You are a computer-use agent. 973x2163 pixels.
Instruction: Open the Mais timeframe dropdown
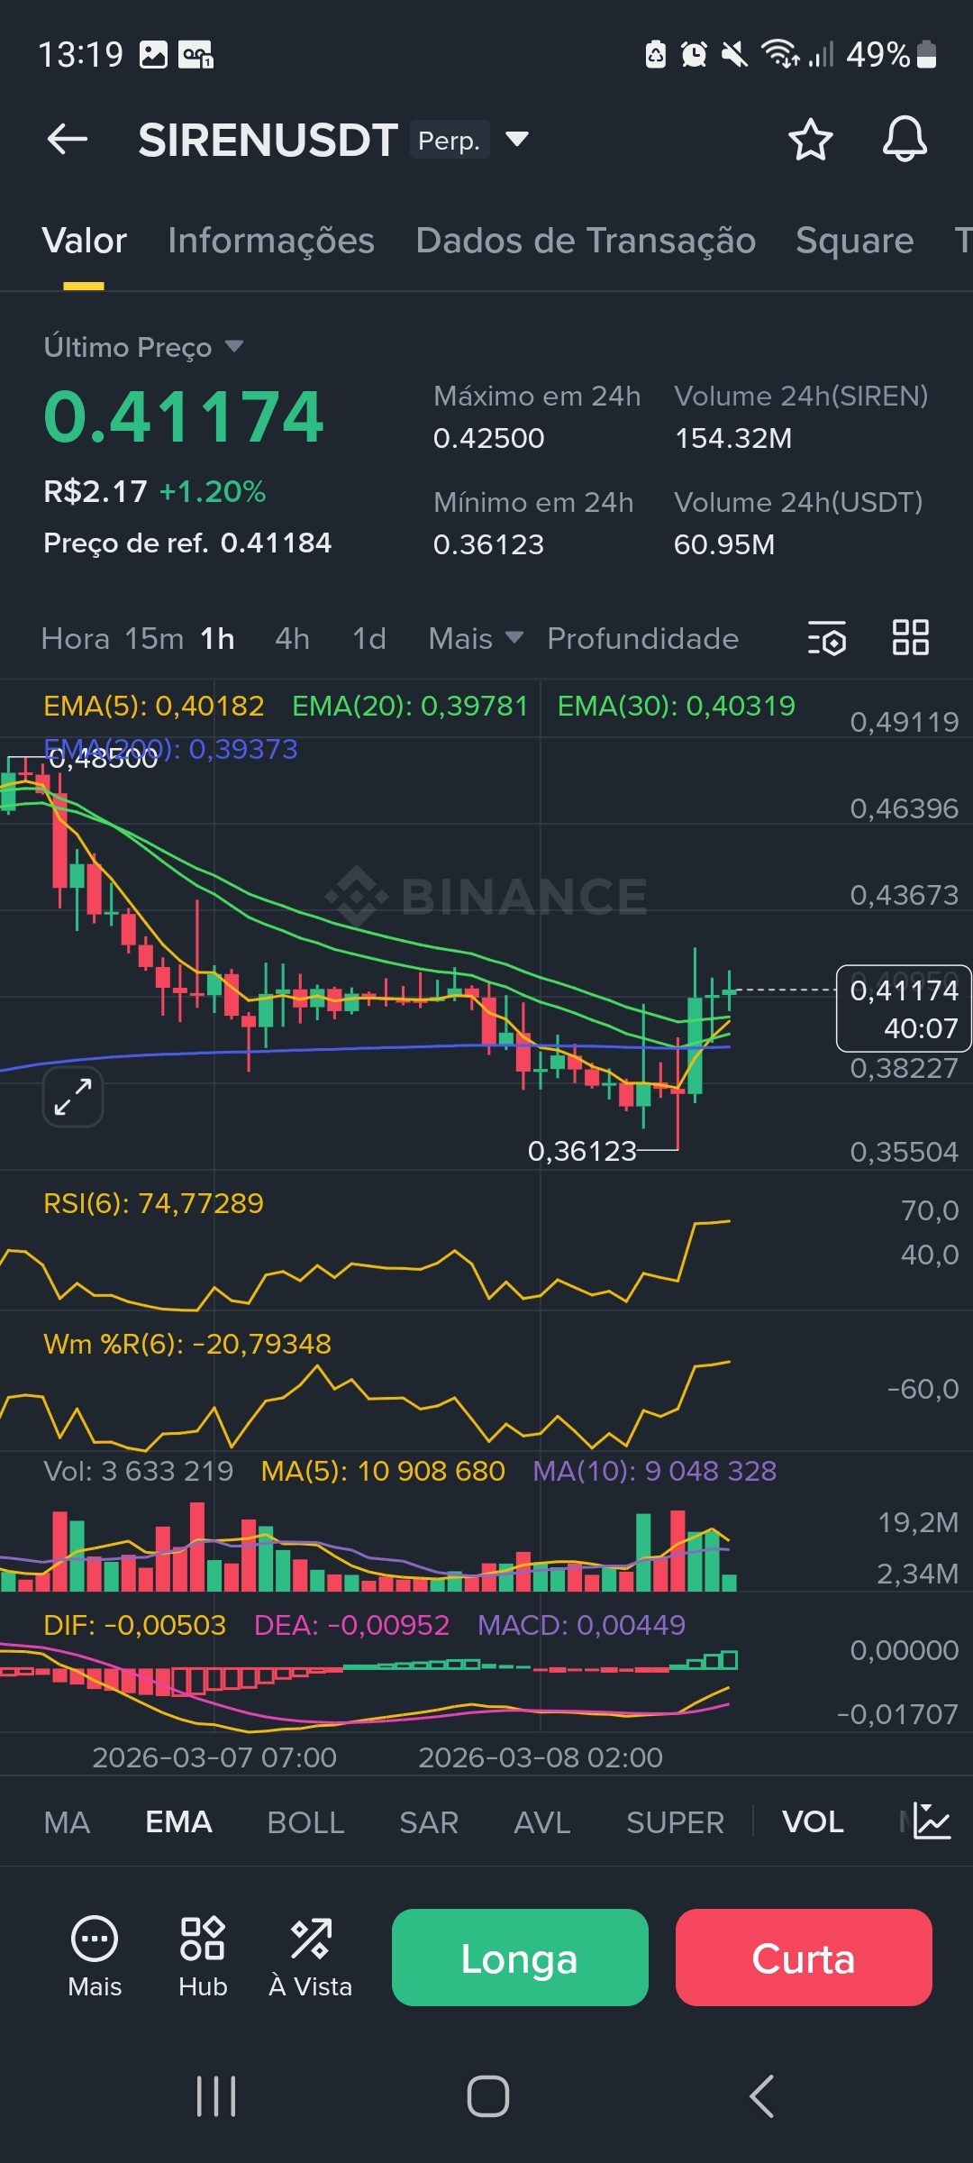click(476, 638)
